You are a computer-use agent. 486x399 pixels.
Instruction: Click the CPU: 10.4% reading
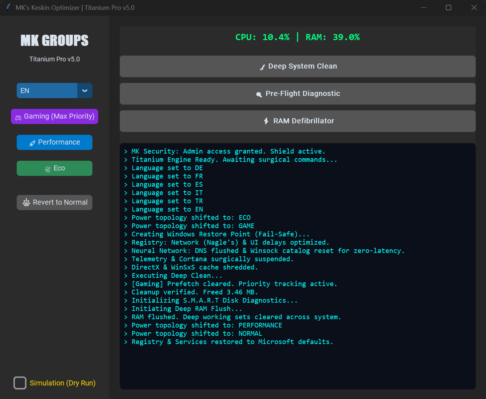point(262,37)
